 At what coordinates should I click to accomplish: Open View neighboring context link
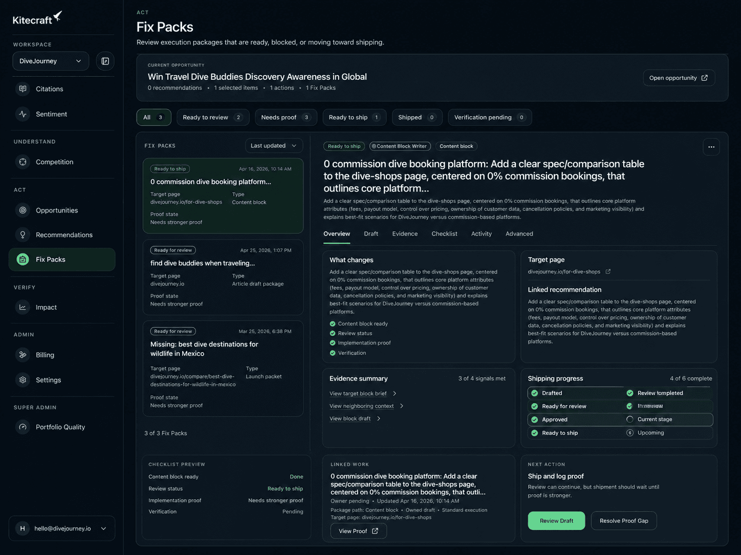[362, 406]
